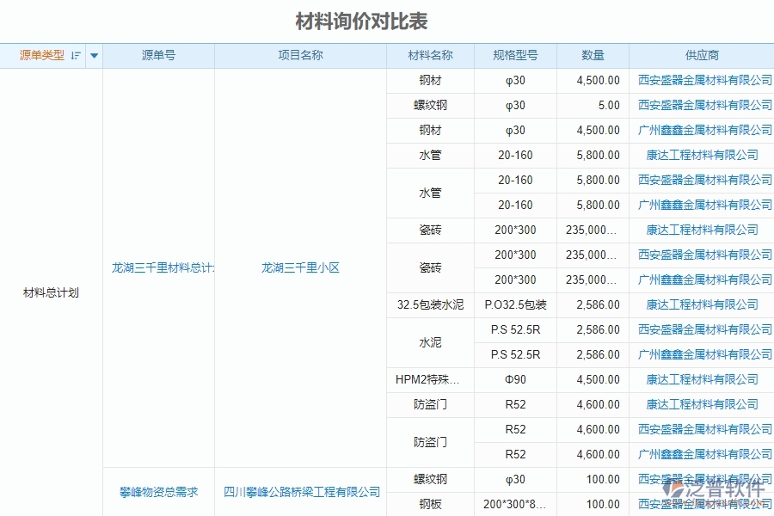Viewport: 774px width, 516px height.
Task: Click the 材料名称 column header
Action: tap(431, 54)
